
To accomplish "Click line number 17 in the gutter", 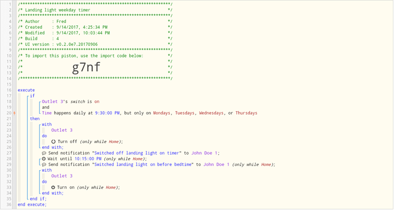I will (x=9, y=96).
